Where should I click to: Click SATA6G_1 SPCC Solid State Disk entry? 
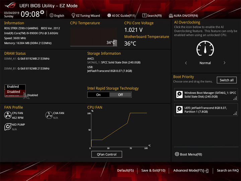click(x=114, y=62)
